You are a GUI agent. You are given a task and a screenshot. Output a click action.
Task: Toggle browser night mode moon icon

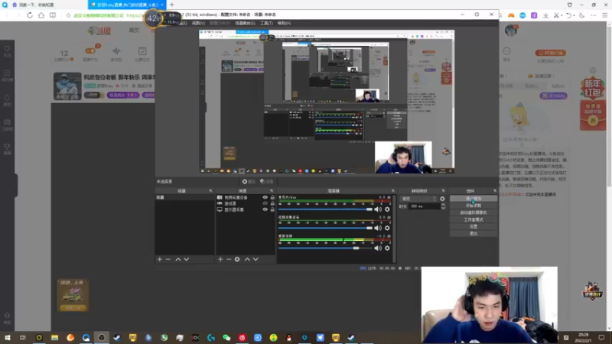click(581, 15)
